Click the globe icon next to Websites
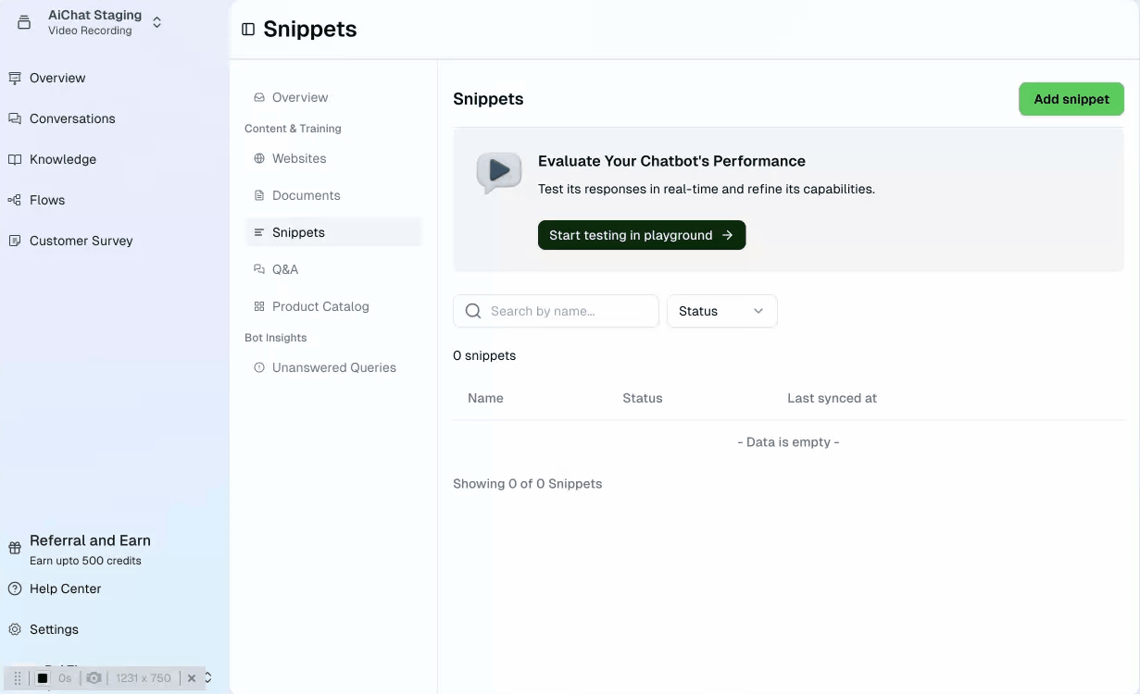This screenshot has width=1140, height=694. 259,158
